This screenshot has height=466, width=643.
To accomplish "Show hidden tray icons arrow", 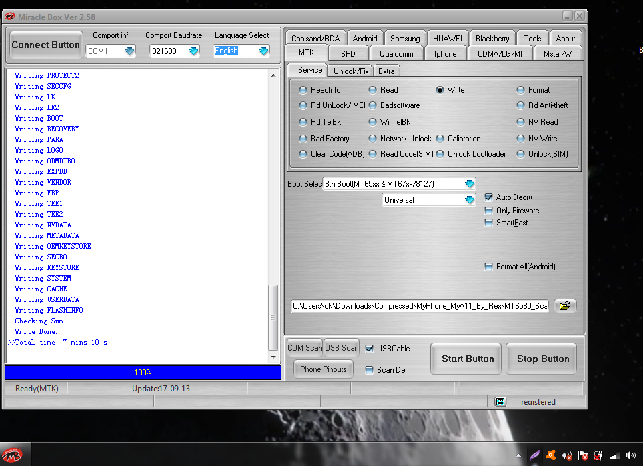I will pyautogui.click(x=519, y=455).
